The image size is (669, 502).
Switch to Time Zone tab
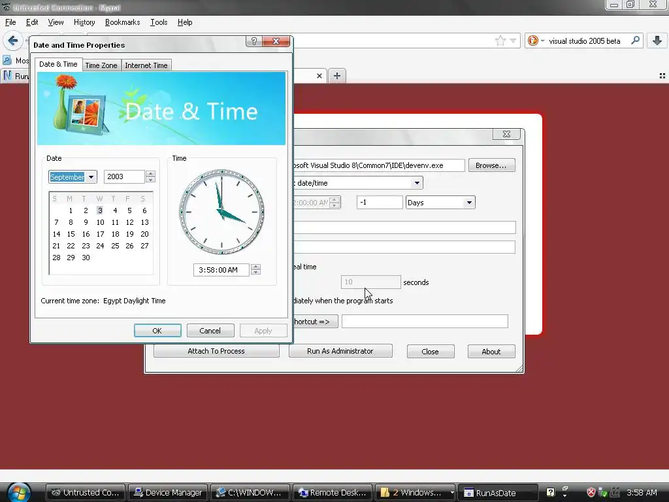click(101, 65)
